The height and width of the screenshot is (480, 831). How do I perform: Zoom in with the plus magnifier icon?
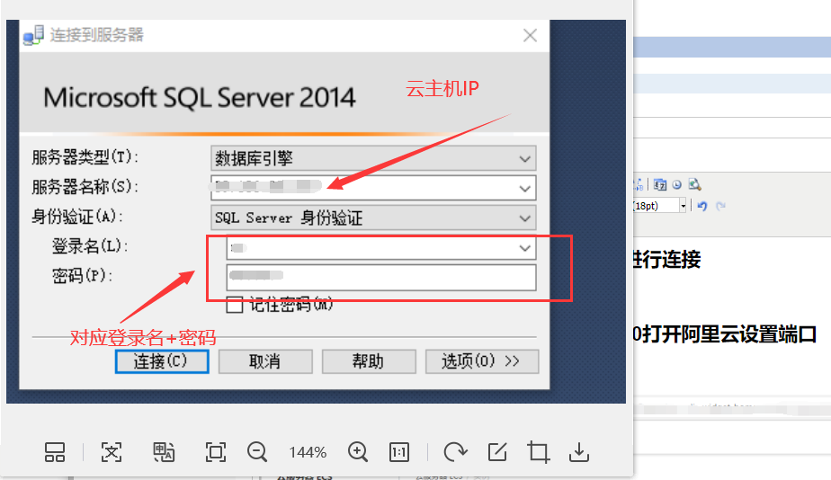pyautogui.click(x=358, y=452)
